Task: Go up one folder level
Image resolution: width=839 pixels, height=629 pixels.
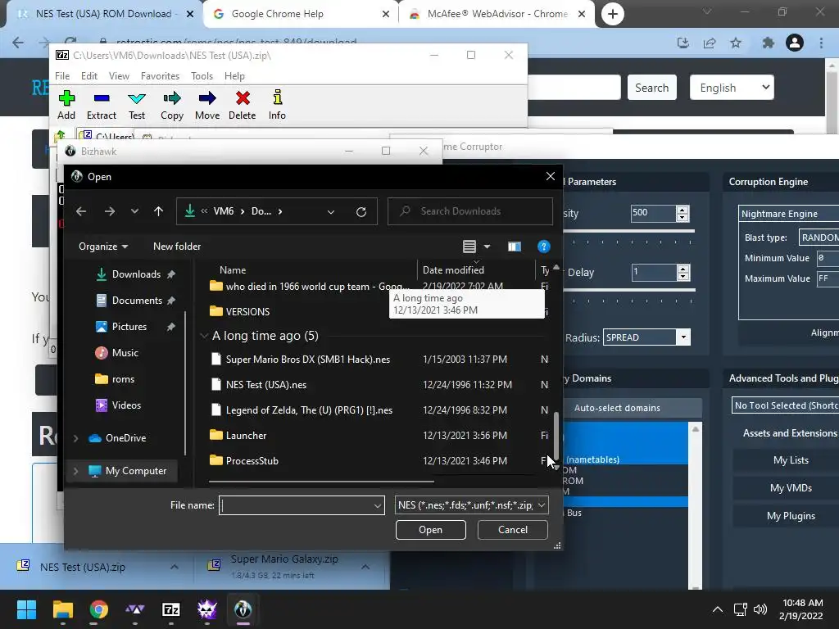Action: coord(158,211)
